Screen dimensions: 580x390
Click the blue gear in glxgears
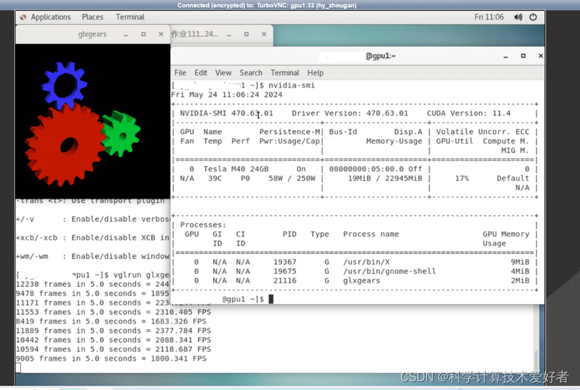tap(64, 84)
